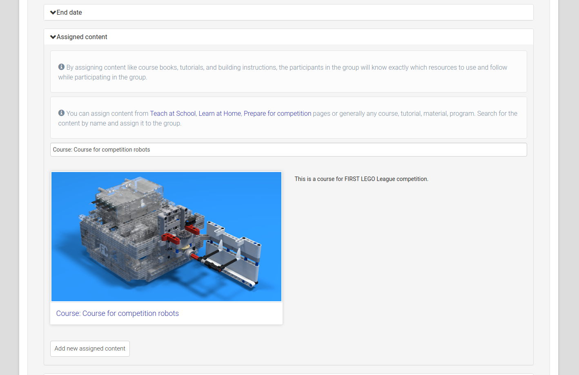Collapse the Assigned content section chevron
Screen dimensions: 579x375
click(53, 37)
